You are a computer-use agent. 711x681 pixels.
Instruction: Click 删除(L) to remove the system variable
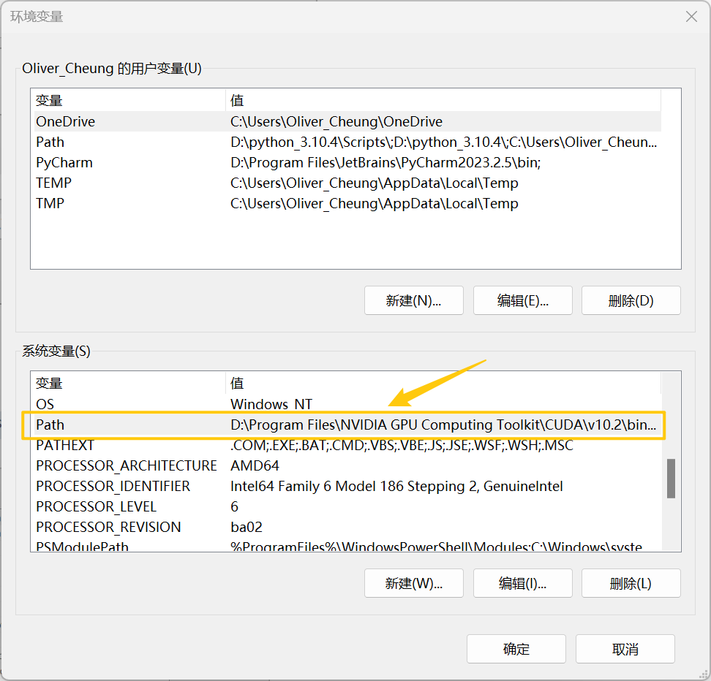631,583
